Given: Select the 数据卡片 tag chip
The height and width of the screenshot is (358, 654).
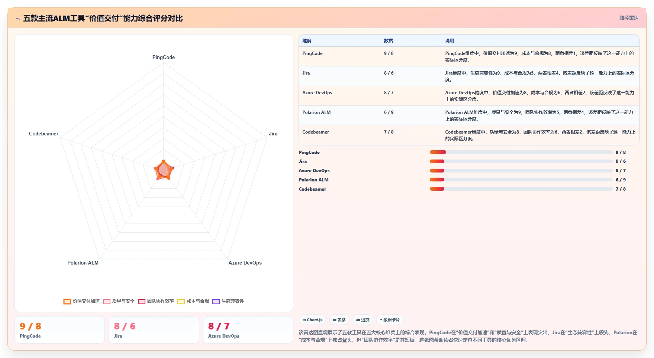Looking at the screenshot, I should [x=390, y=320].
